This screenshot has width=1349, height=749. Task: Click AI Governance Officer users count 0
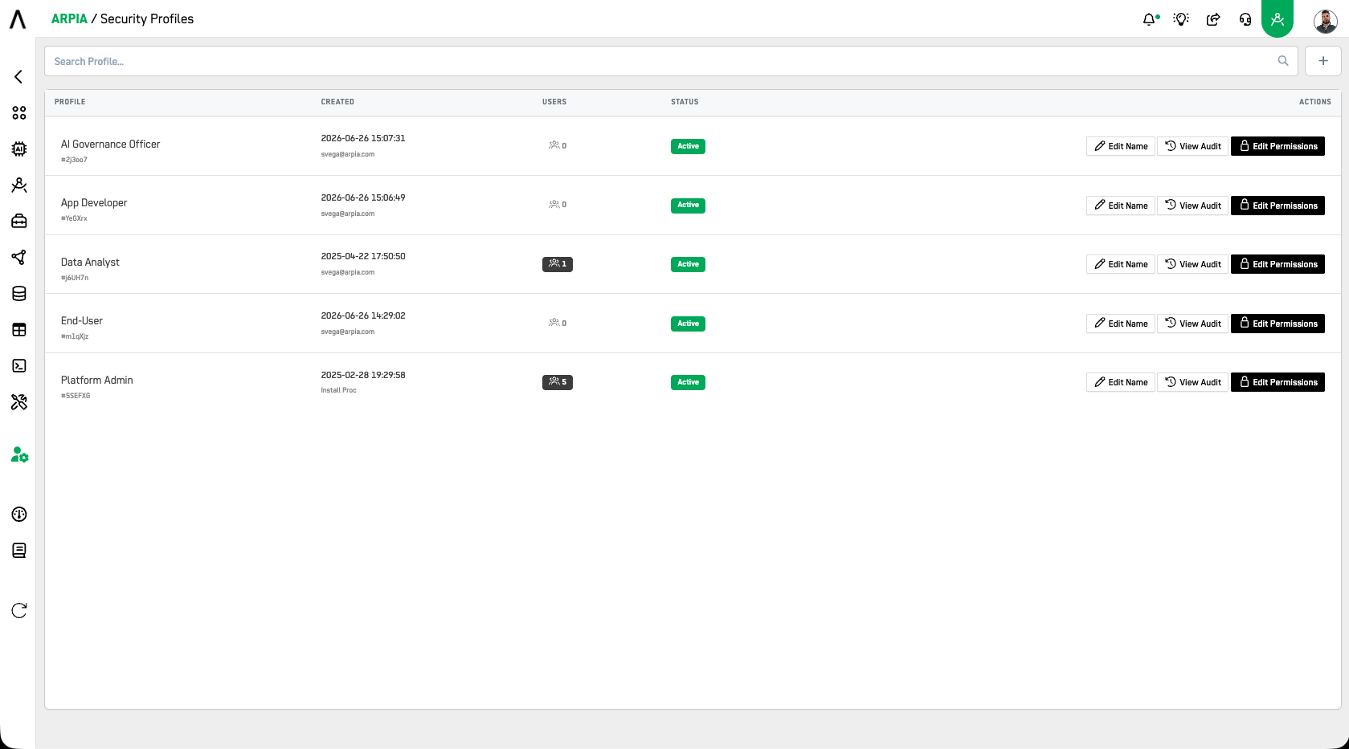click(558, 145)
